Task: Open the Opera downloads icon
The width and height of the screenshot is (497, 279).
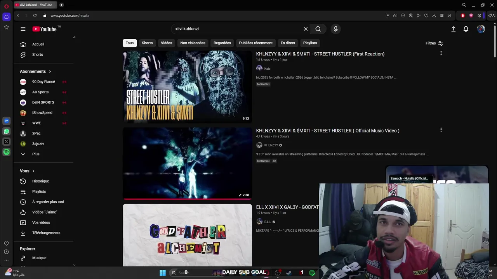Action: pos(434,15)
